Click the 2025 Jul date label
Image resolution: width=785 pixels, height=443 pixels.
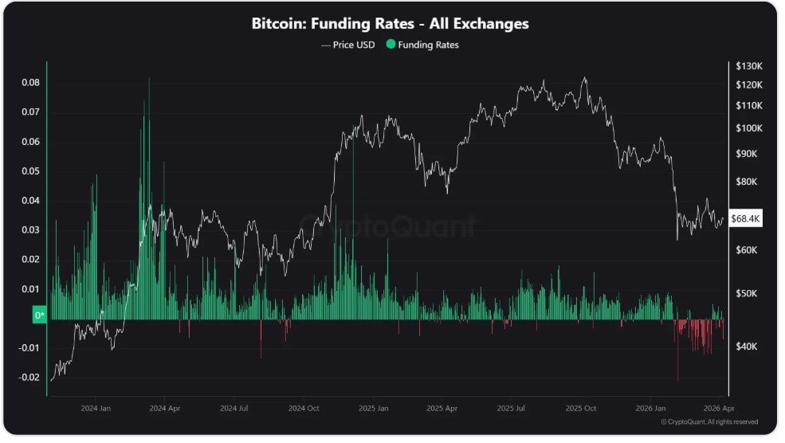coord(510,407)
